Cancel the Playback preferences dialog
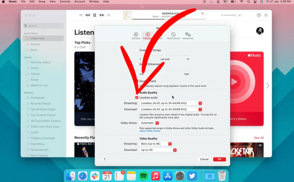This screenshot has height=182, width=294. (204, 159)
